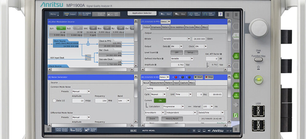The height and width of the screenshot is (139, 306).
Task: Select the 7 SIPPG module side tab
Action: (236, 86)
